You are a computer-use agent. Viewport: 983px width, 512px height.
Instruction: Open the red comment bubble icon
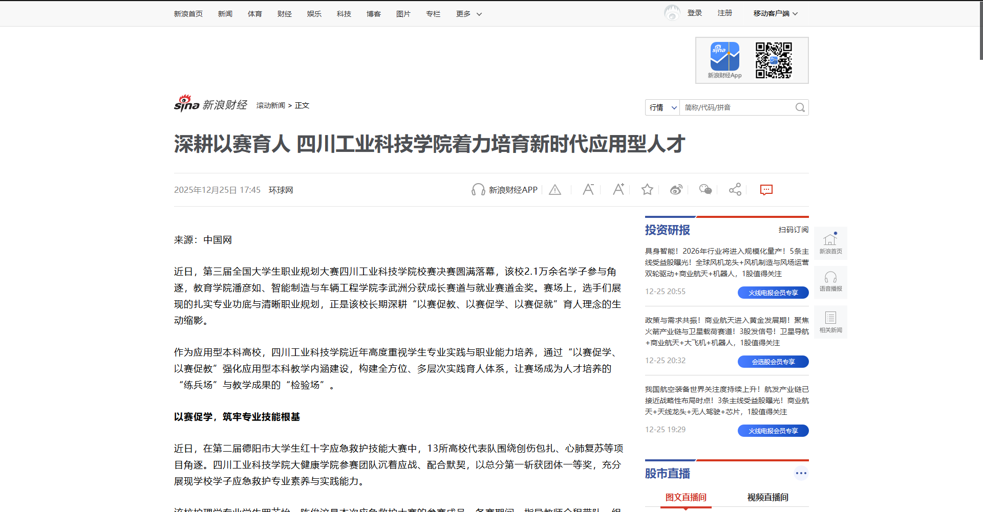766,190
